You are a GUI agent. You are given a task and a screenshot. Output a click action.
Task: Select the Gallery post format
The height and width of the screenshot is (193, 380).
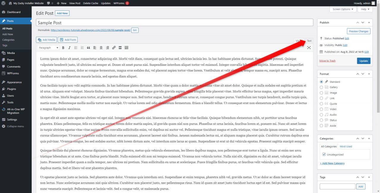pos(321,87)
